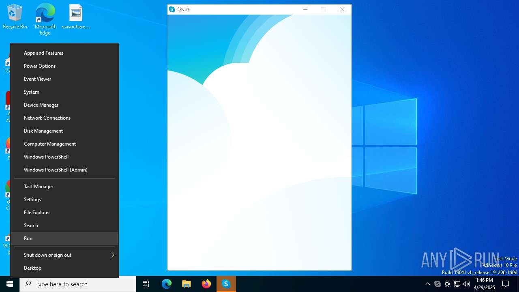Select the reasonhere image file icon
The image size is (519, 292).
76,17
